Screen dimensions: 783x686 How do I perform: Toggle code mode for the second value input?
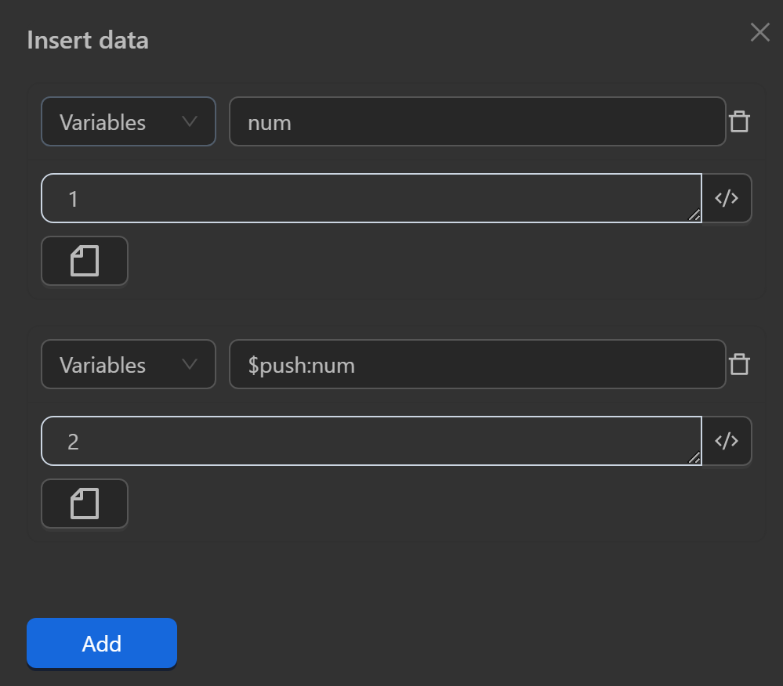coord(727,441)
